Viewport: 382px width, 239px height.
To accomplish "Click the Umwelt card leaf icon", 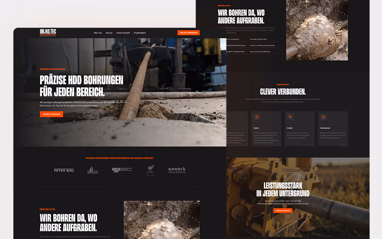I will click(x=290, y=117).
